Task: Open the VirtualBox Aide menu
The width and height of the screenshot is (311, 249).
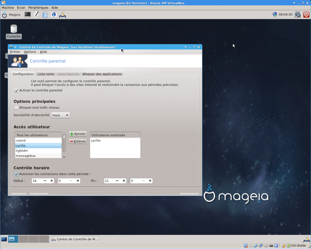Action: [x=54, y=7]
